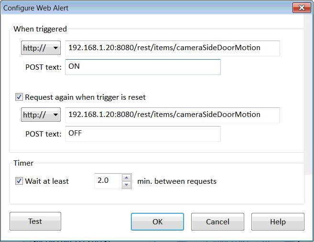Viewport: 314px width, 242px height.
Task: Click the 2.0 minutes value field
Action: click(x=108, y=181)
